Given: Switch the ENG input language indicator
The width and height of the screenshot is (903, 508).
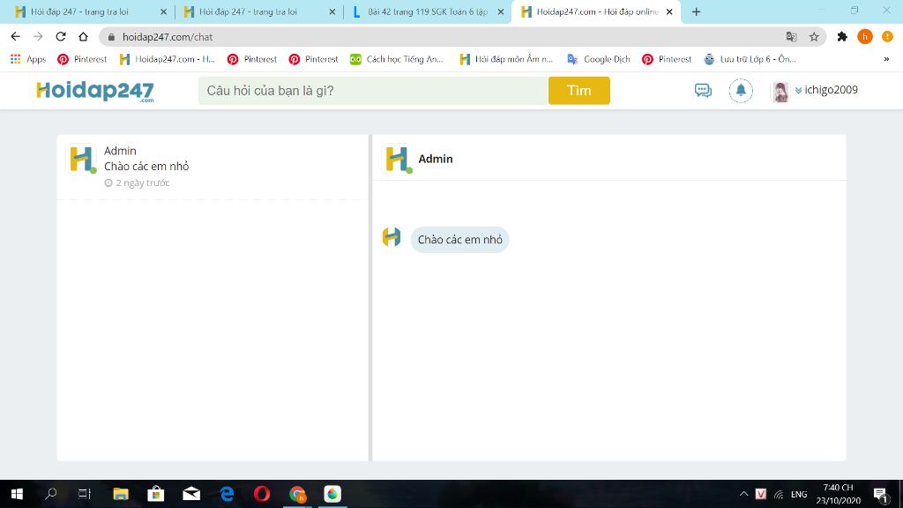Looking at the screenshot, I should (x=799, y=494).
